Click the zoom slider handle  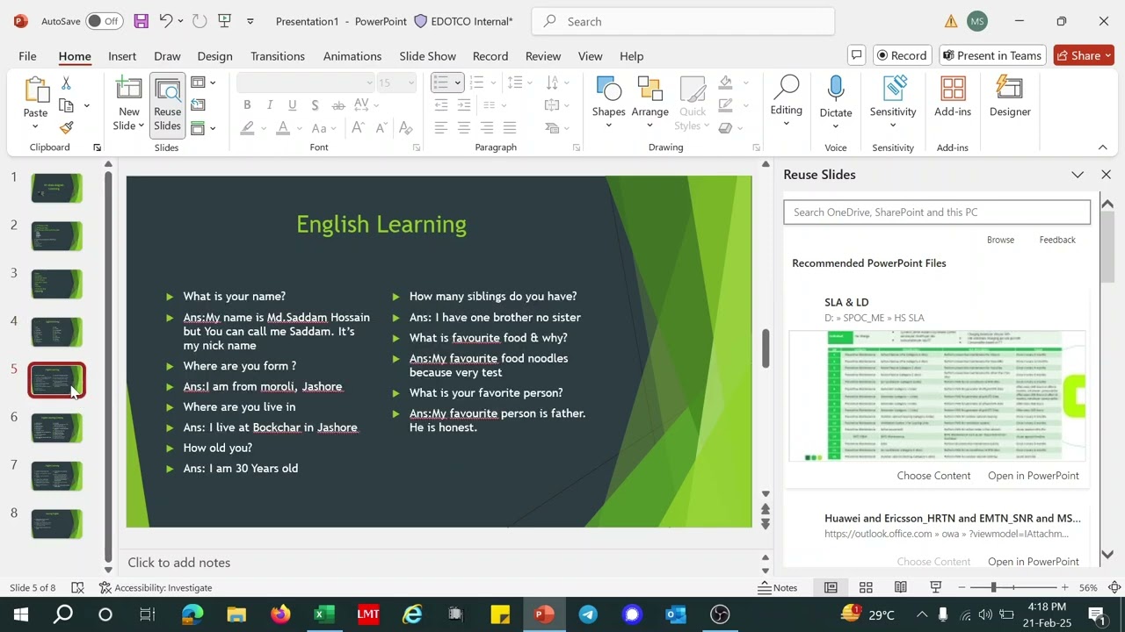point(993,587)
